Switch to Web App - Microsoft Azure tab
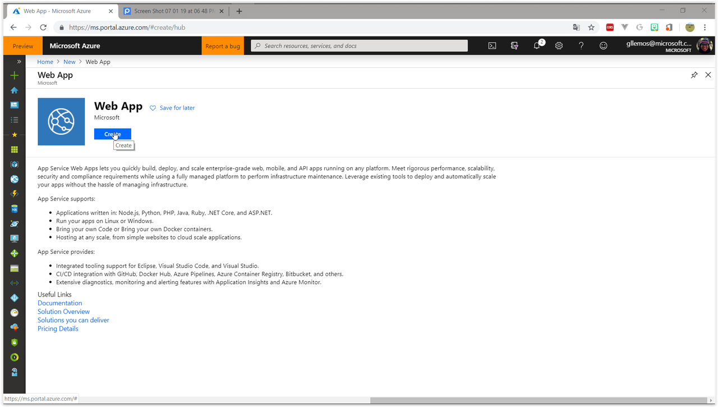 point(61,11)
